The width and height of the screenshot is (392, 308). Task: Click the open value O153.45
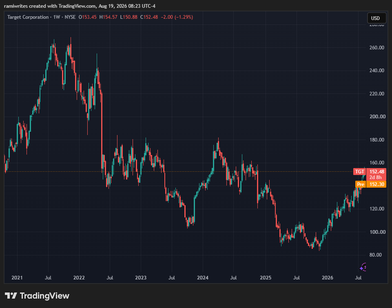88,17
